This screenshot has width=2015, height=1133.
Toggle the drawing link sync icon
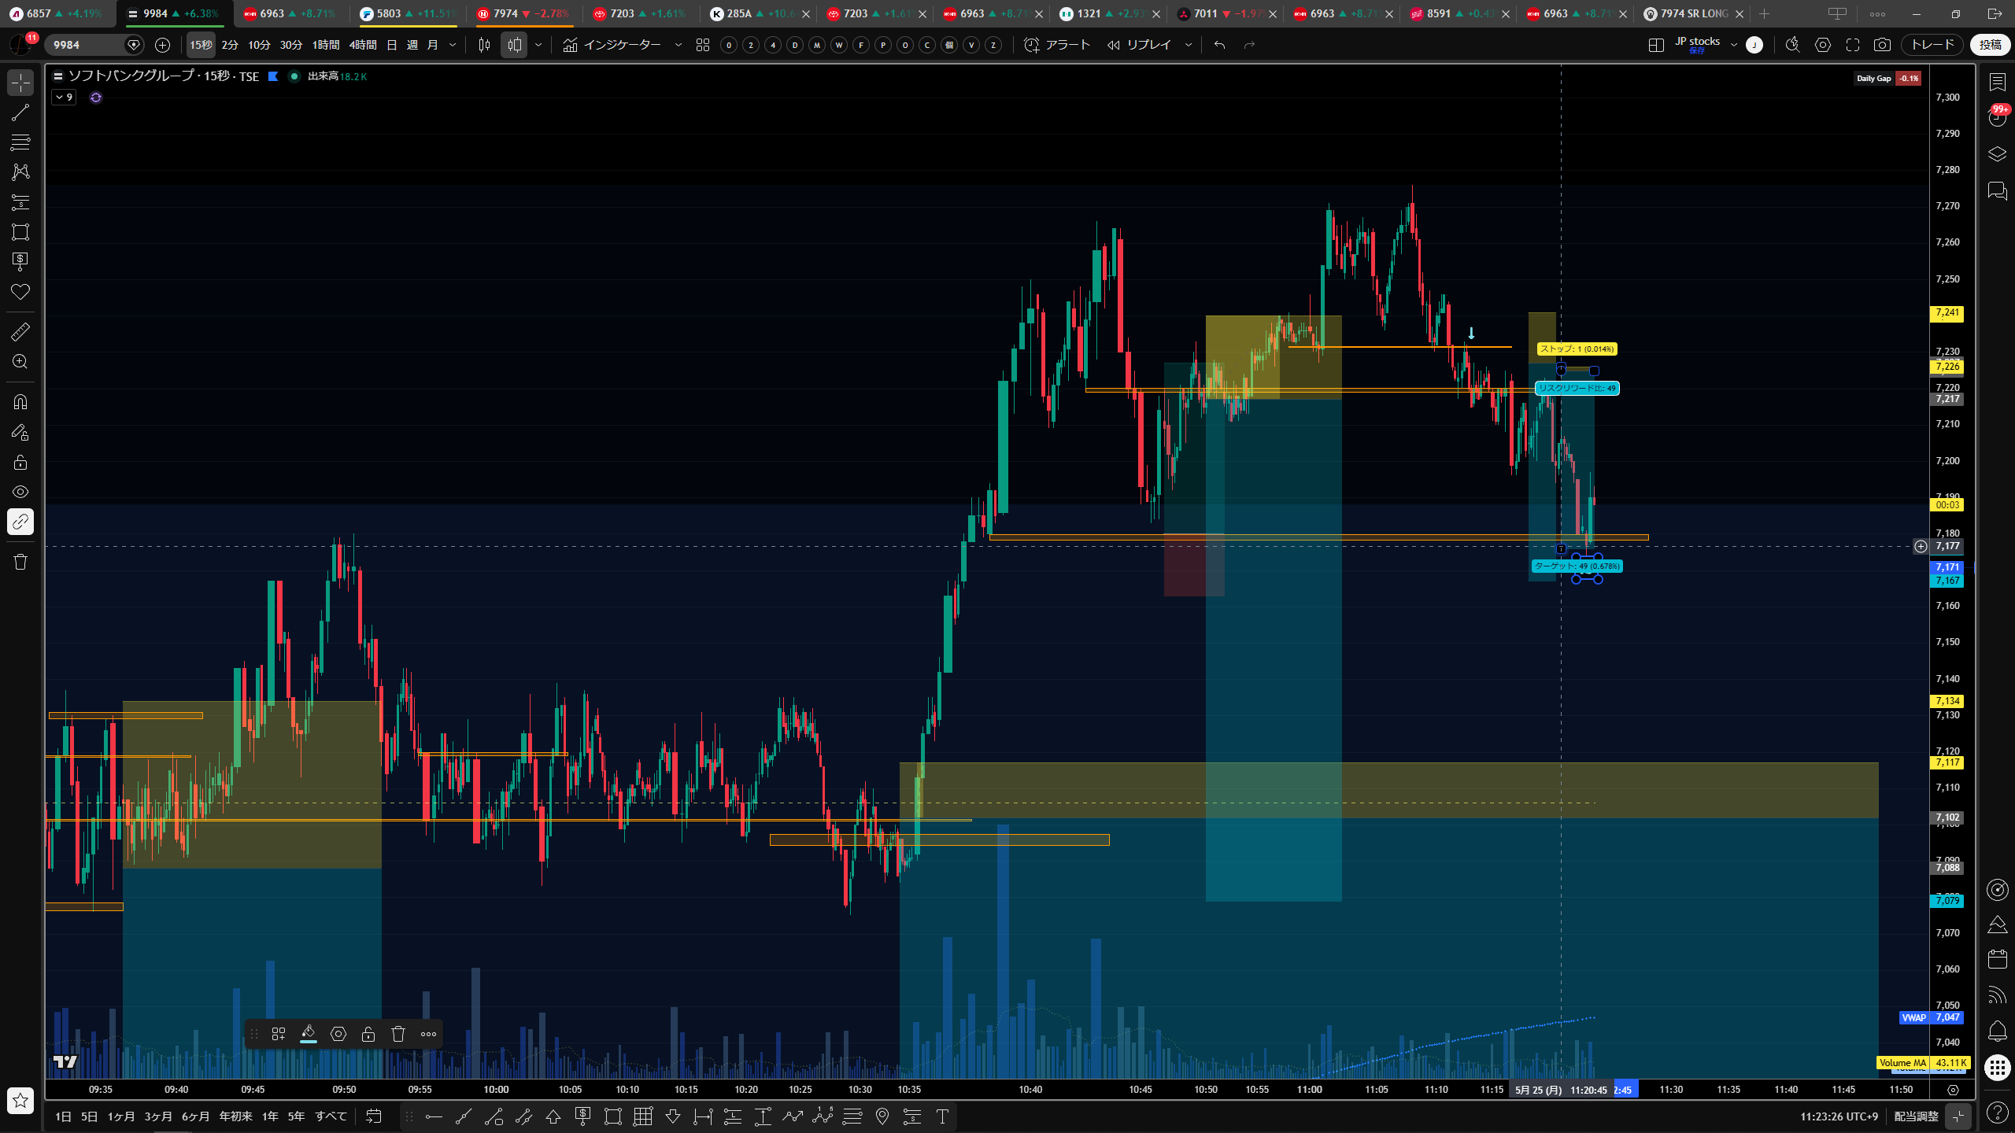[20, 522]
